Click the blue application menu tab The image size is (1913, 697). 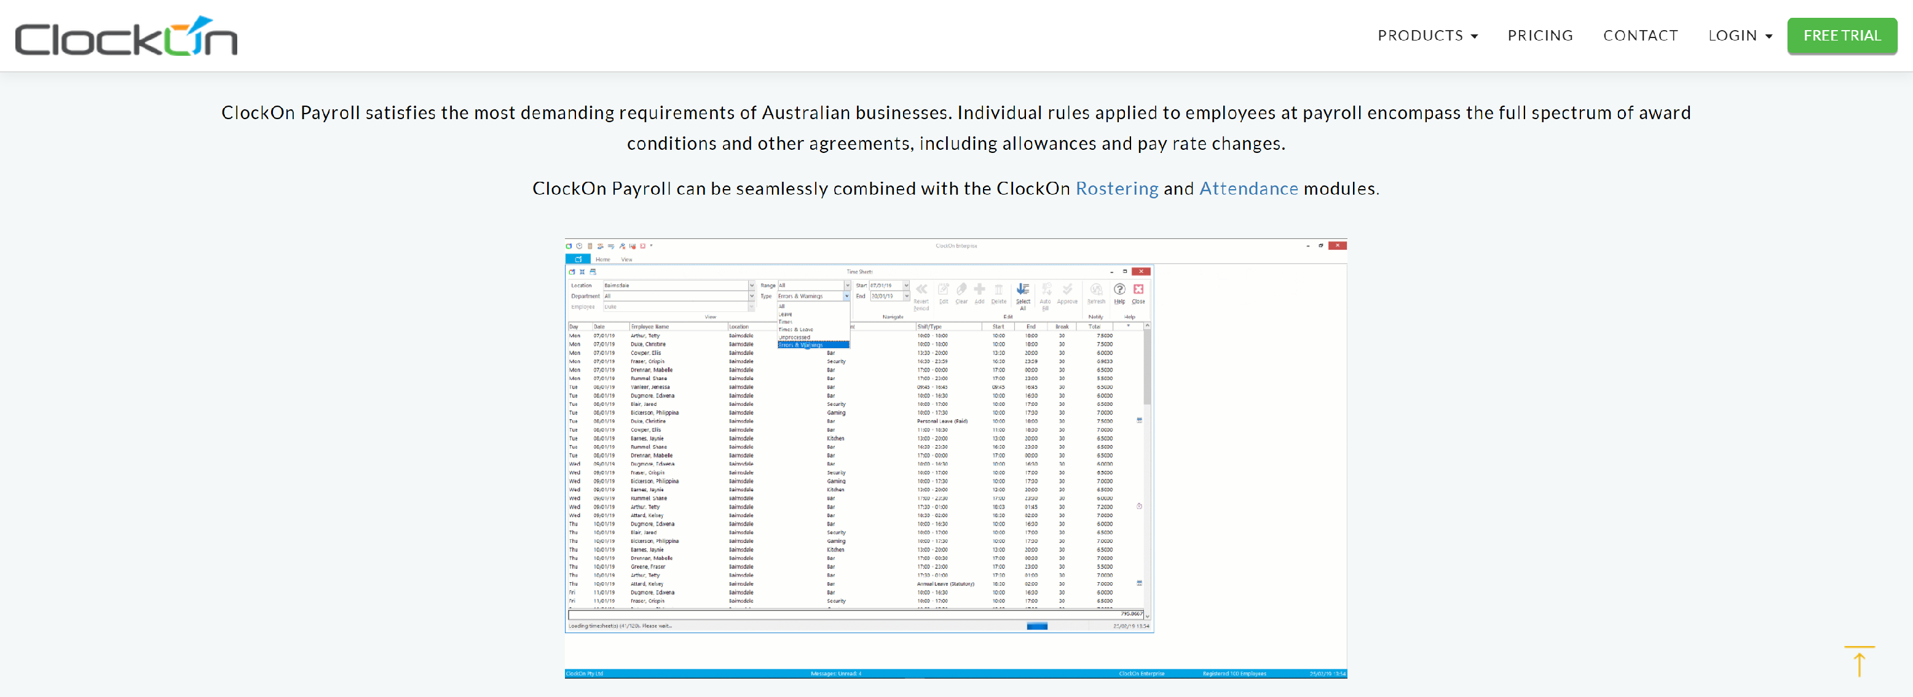point(578,259)
